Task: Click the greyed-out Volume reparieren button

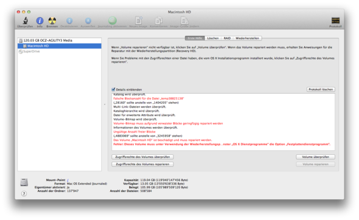Action: coord(316,164)
